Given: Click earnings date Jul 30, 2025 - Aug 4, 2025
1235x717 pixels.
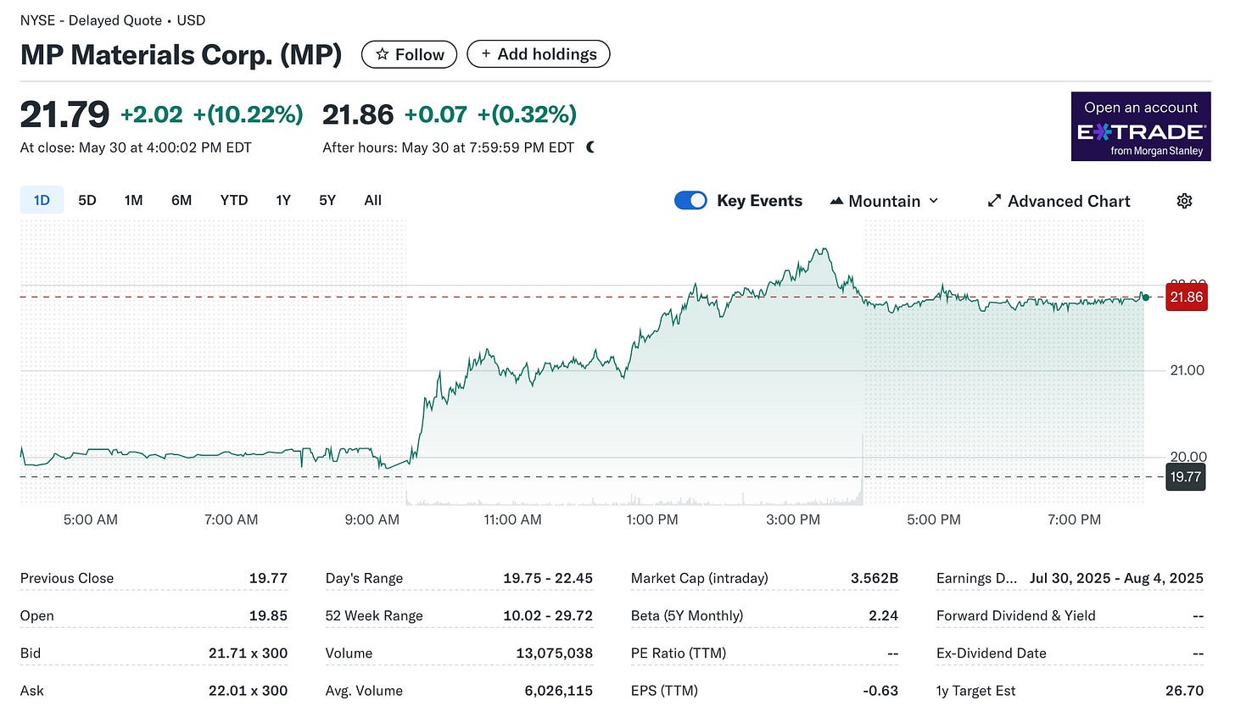Looking at the screenshot, I should [x=1116, y=578].
